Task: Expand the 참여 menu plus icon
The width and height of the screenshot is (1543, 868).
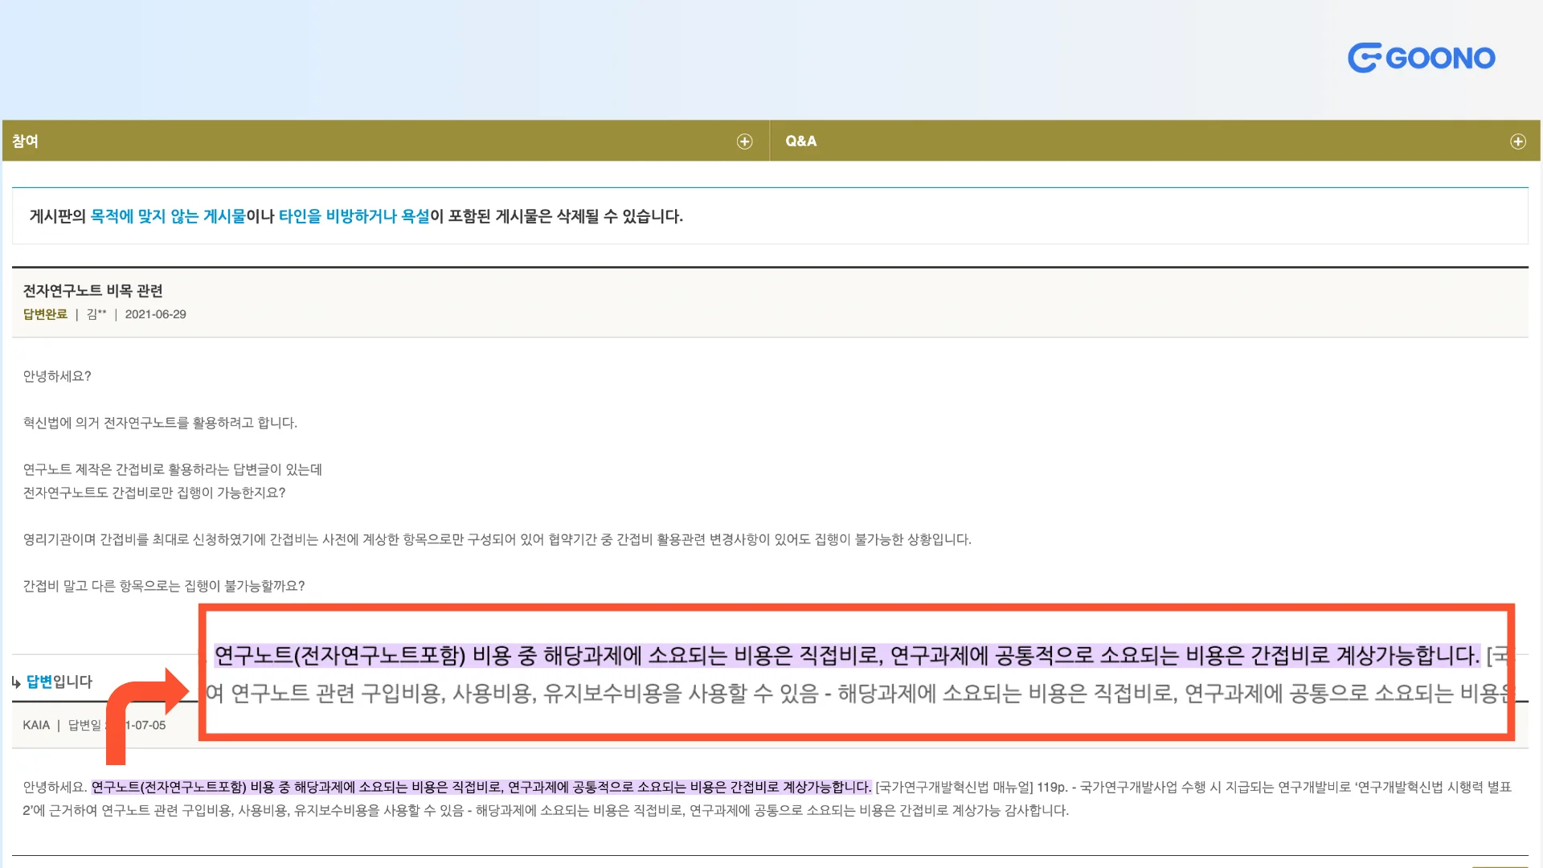Action: pyautogui.click(x=744, y=141)
